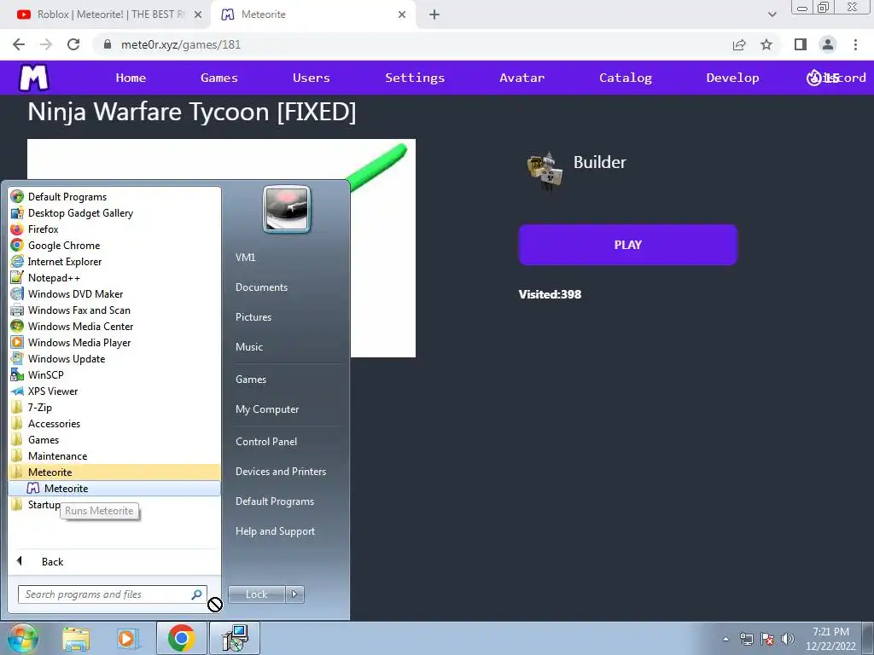This screenshot has height=655, width=874.
Task: Open the shutdown options arrow next to Lock
Action: pos(294,594)
